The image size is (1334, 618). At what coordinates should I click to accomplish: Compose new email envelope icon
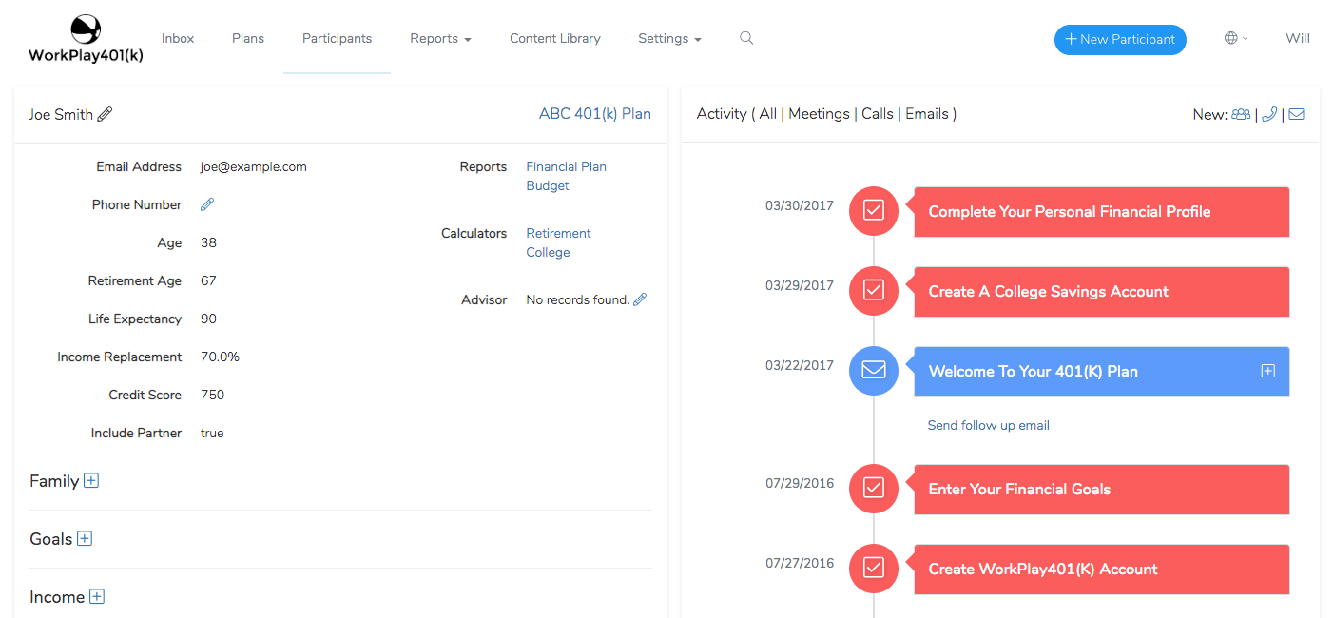click(x=1296, y=114)
